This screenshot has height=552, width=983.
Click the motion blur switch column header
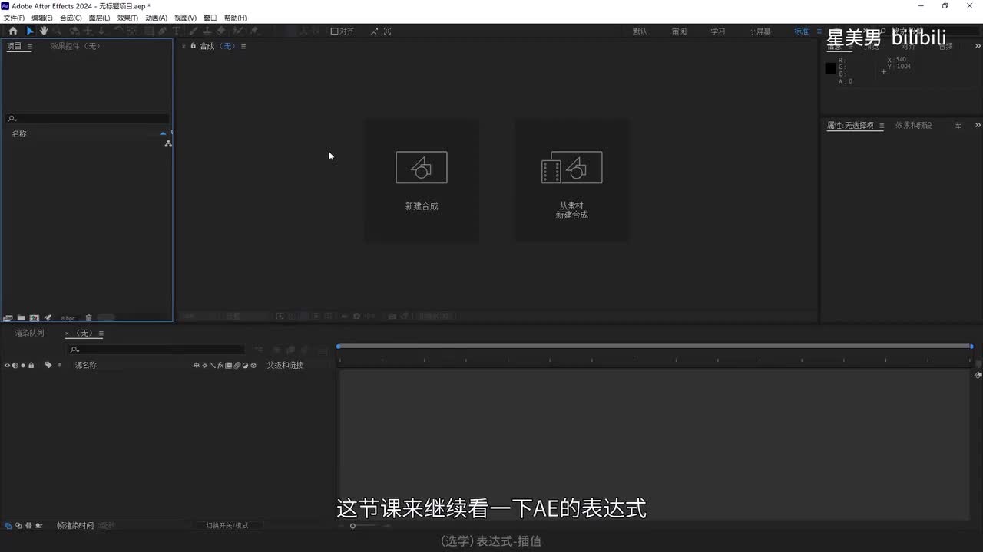(237, 365)
